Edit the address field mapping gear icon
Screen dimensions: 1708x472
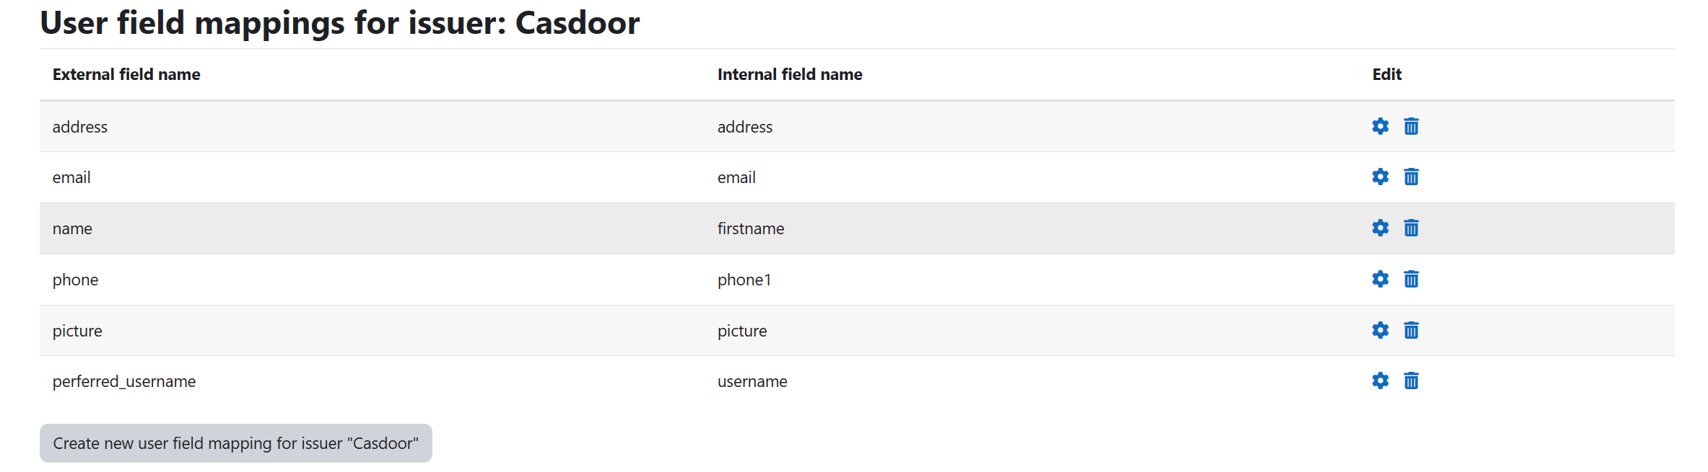[x=1380, y=126]
